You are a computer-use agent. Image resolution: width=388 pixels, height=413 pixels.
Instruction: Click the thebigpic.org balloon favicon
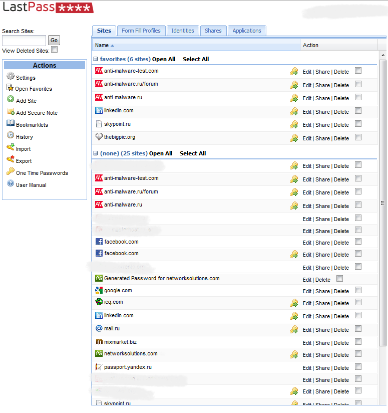[x=99, y=137]
